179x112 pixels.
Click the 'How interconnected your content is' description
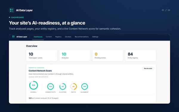coord(51,74)
